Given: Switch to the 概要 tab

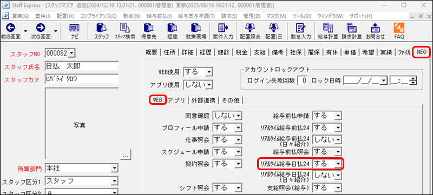Looking at the screenshot, I should coord(152,52).
